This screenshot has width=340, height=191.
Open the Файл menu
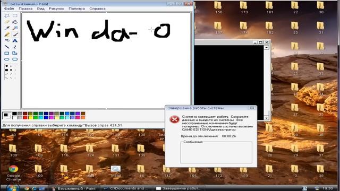pos(9,8)
